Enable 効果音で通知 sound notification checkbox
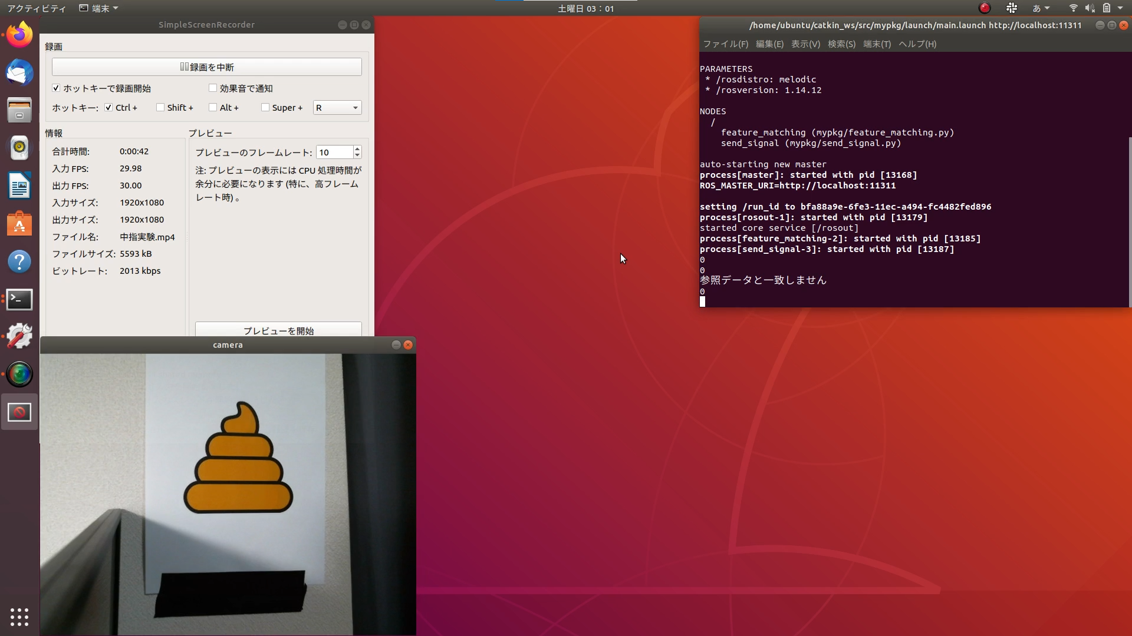Screen dimensions: 1132x636 (x=213, y=88)
